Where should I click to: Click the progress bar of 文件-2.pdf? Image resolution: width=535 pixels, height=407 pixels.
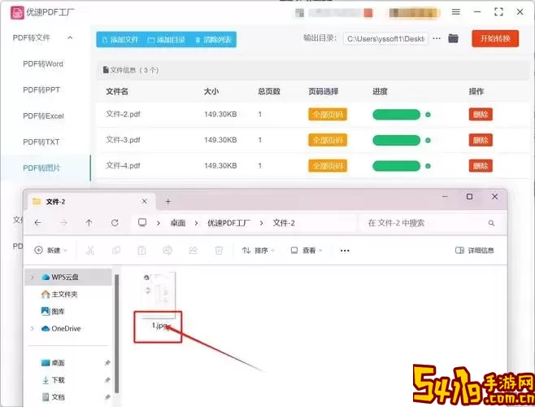(397, 115)
